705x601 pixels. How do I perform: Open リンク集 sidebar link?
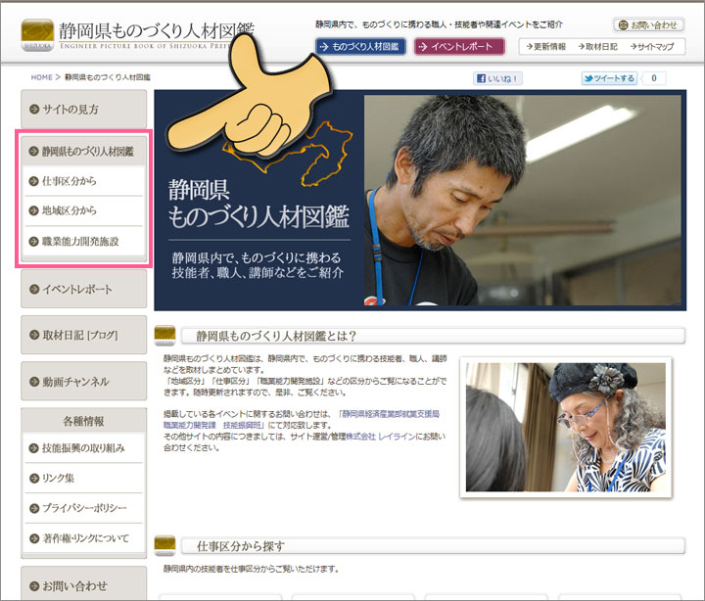tap(83, 478)
